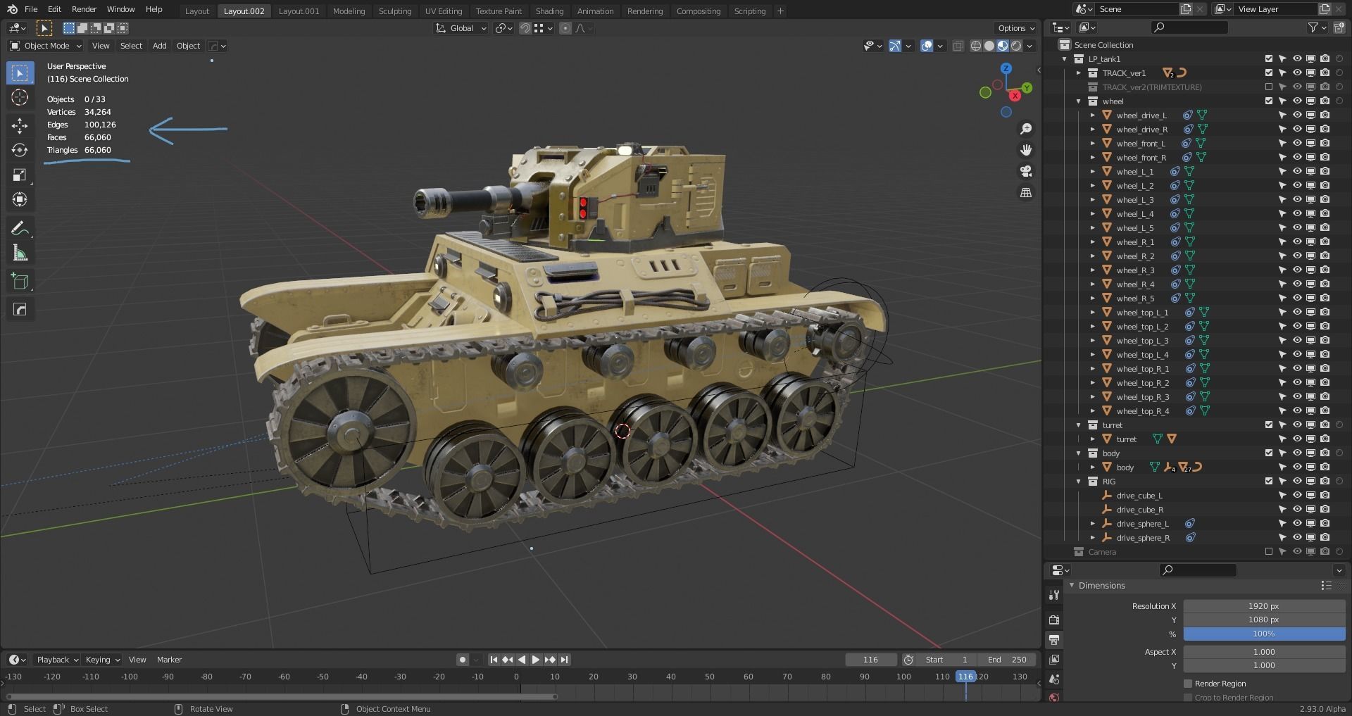
Task: Open the File menu
Action: 31,9
